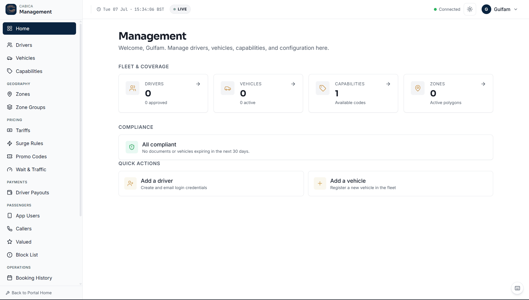The width and height of the screenshot is (529, 300).
Task: Click the Home grid icon in sidebar
Action: coord(10,28)
